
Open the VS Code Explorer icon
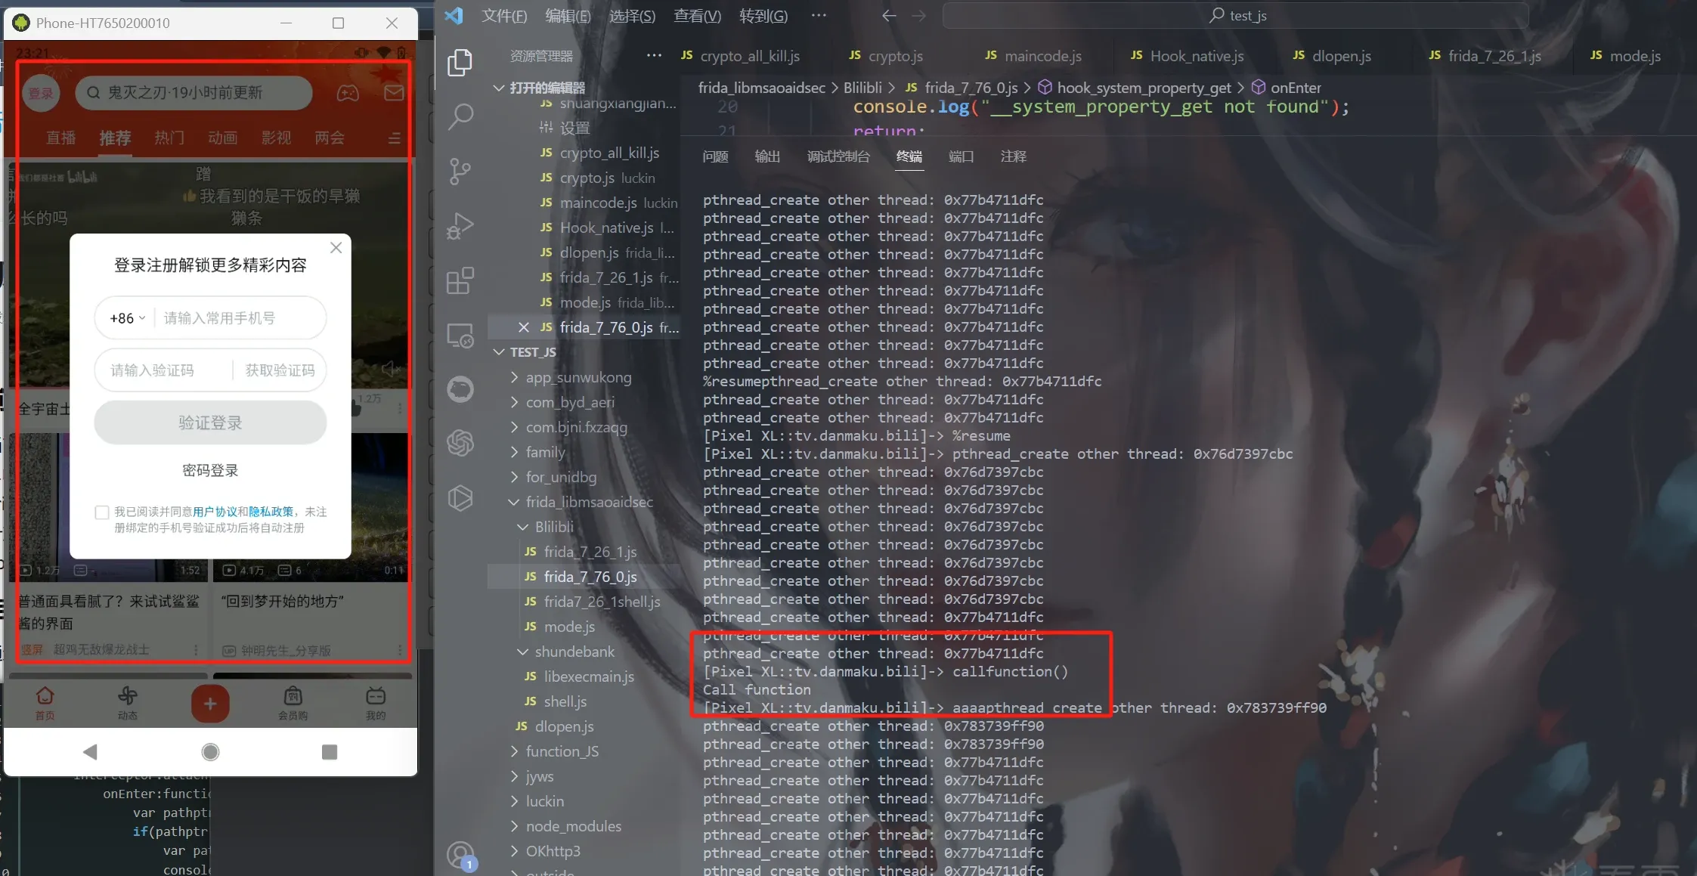(x=460, y=63)
